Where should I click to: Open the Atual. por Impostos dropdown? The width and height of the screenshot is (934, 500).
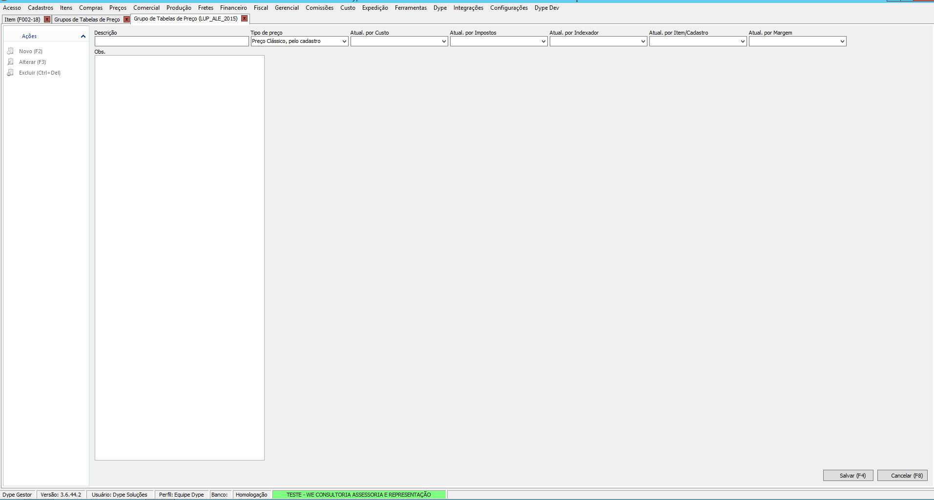543,41
